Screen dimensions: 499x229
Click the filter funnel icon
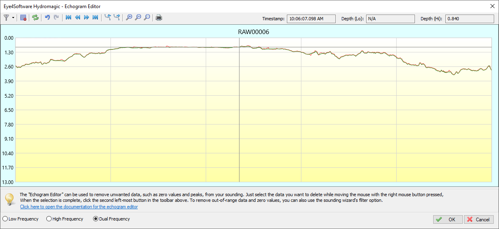(7, 17)
